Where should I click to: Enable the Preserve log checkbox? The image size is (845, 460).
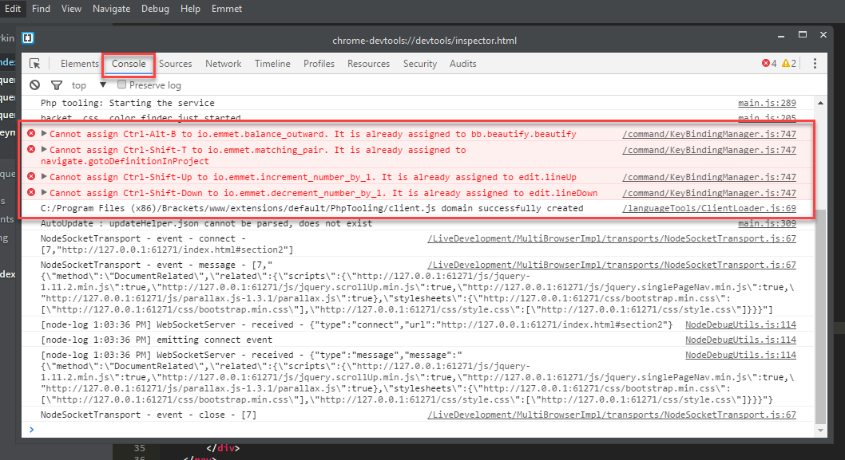point(122,85)
